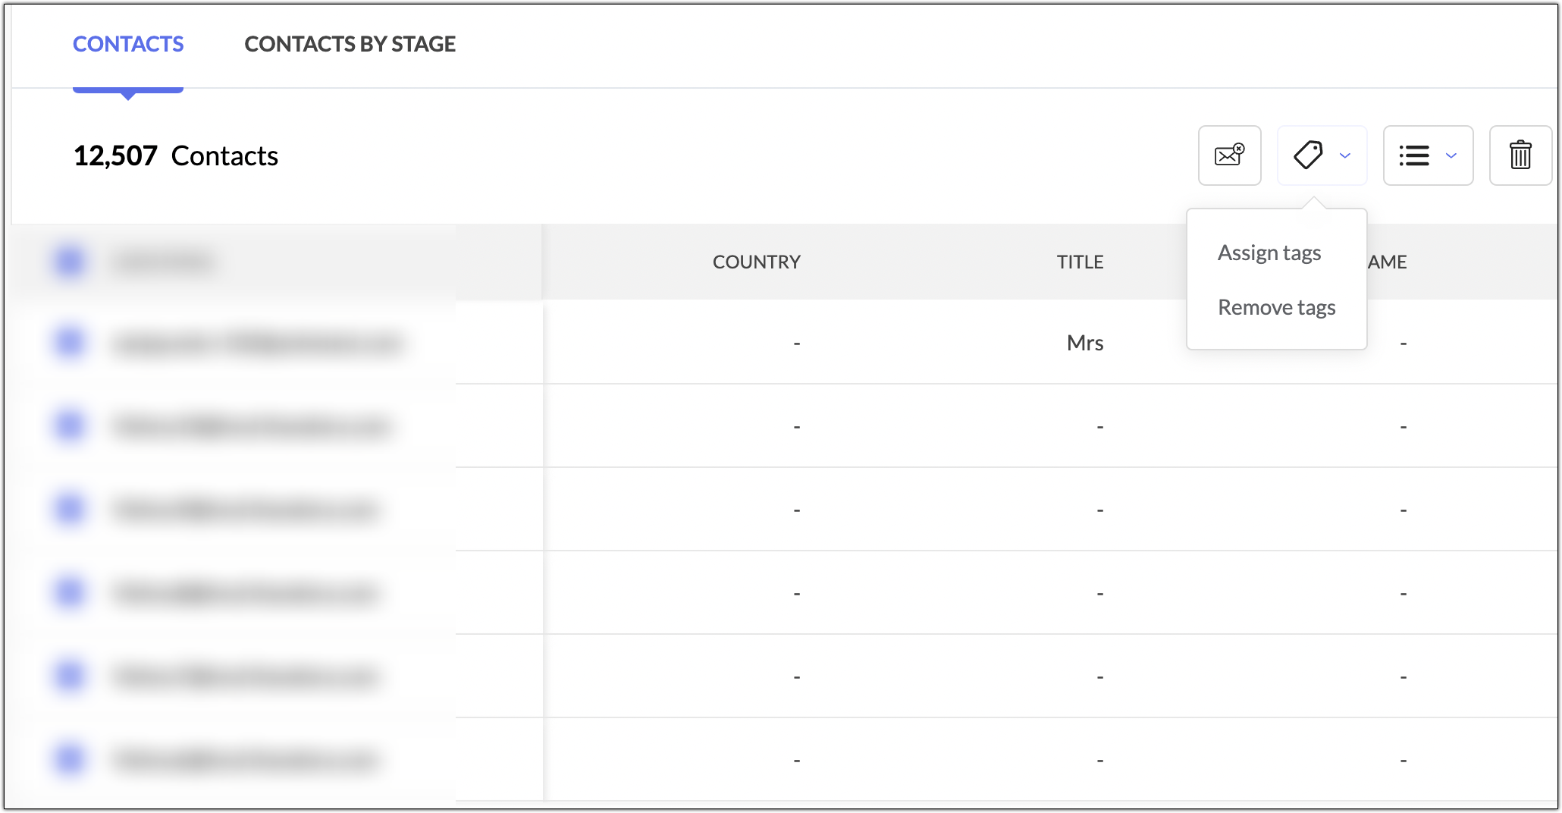
Task: Click the Title column header
Action: click(1080, 262)
